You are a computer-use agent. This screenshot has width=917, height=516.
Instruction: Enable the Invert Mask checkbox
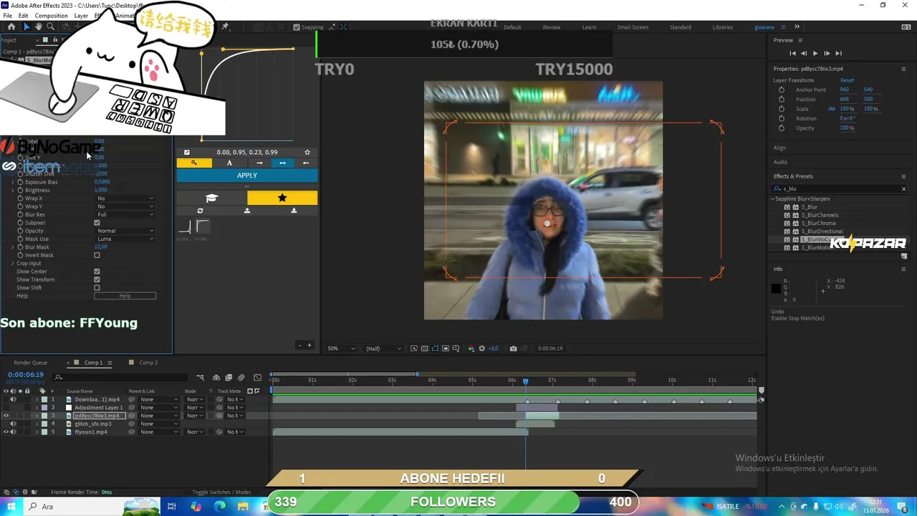point(97,255)
